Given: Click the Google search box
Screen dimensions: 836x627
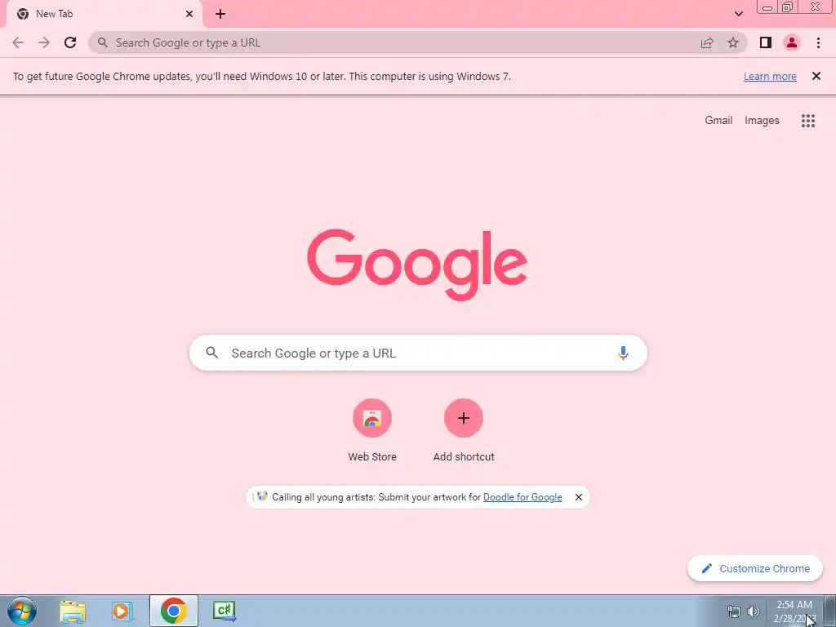Looking at the screenshot, I should (418, 353).
